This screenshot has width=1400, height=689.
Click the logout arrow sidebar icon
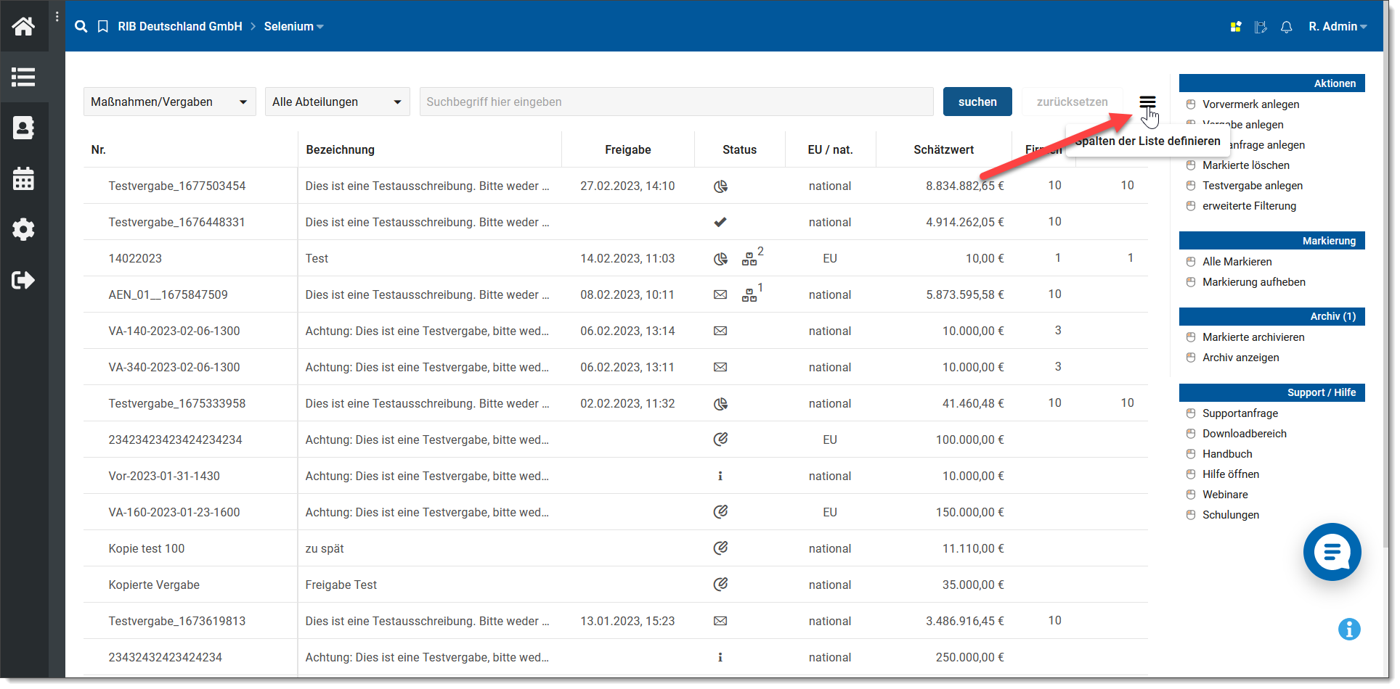23,280
